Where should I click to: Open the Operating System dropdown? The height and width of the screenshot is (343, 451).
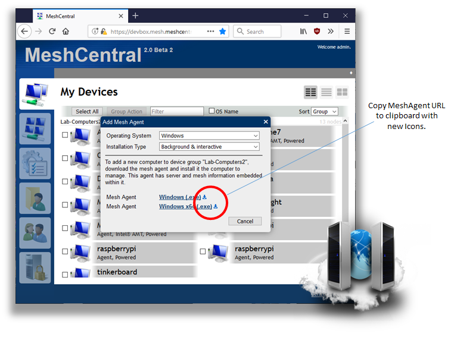tap(209, 136)
